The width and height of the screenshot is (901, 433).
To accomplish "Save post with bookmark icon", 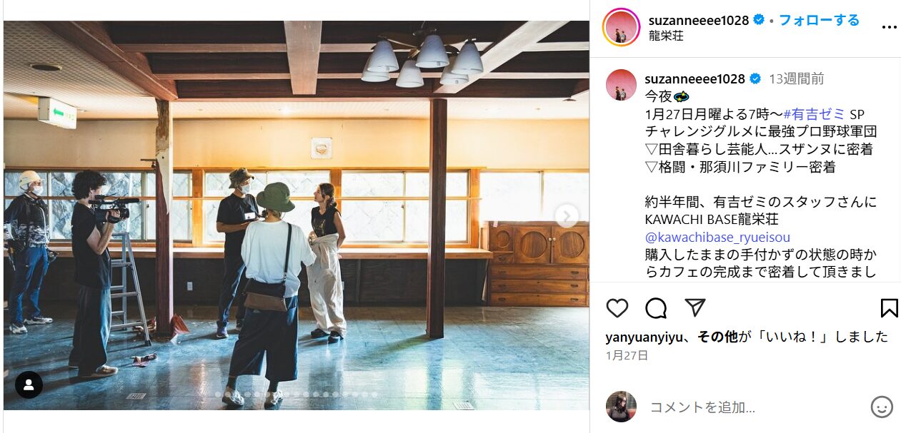I will coord(889,308).
